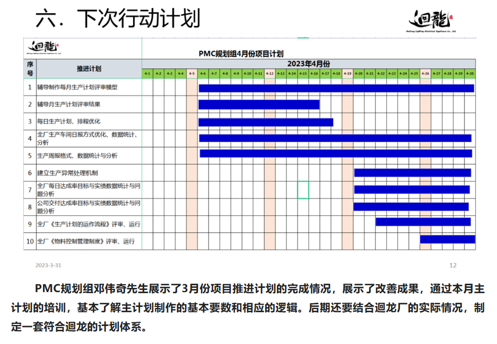Click the 序号 column header
The image size is (497, 344).
(x=30, y=69)
